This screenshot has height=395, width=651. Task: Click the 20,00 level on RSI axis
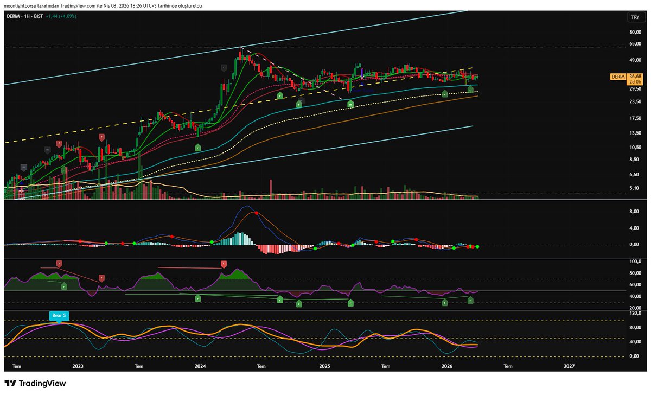635,307
